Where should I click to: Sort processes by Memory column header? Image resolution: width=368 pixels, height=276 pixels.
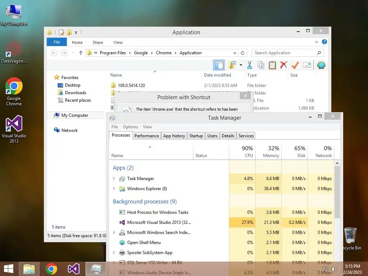(268, 152)
